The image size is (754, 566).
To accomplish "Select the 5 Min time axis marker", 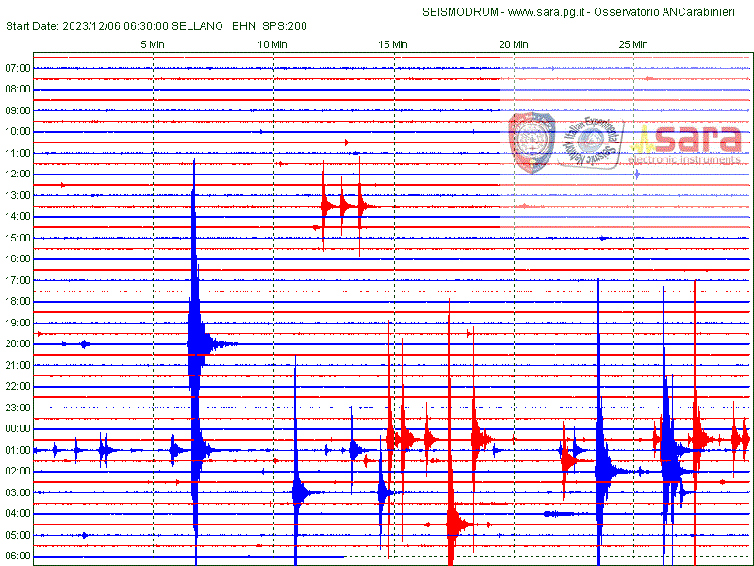I will [153, 44].
